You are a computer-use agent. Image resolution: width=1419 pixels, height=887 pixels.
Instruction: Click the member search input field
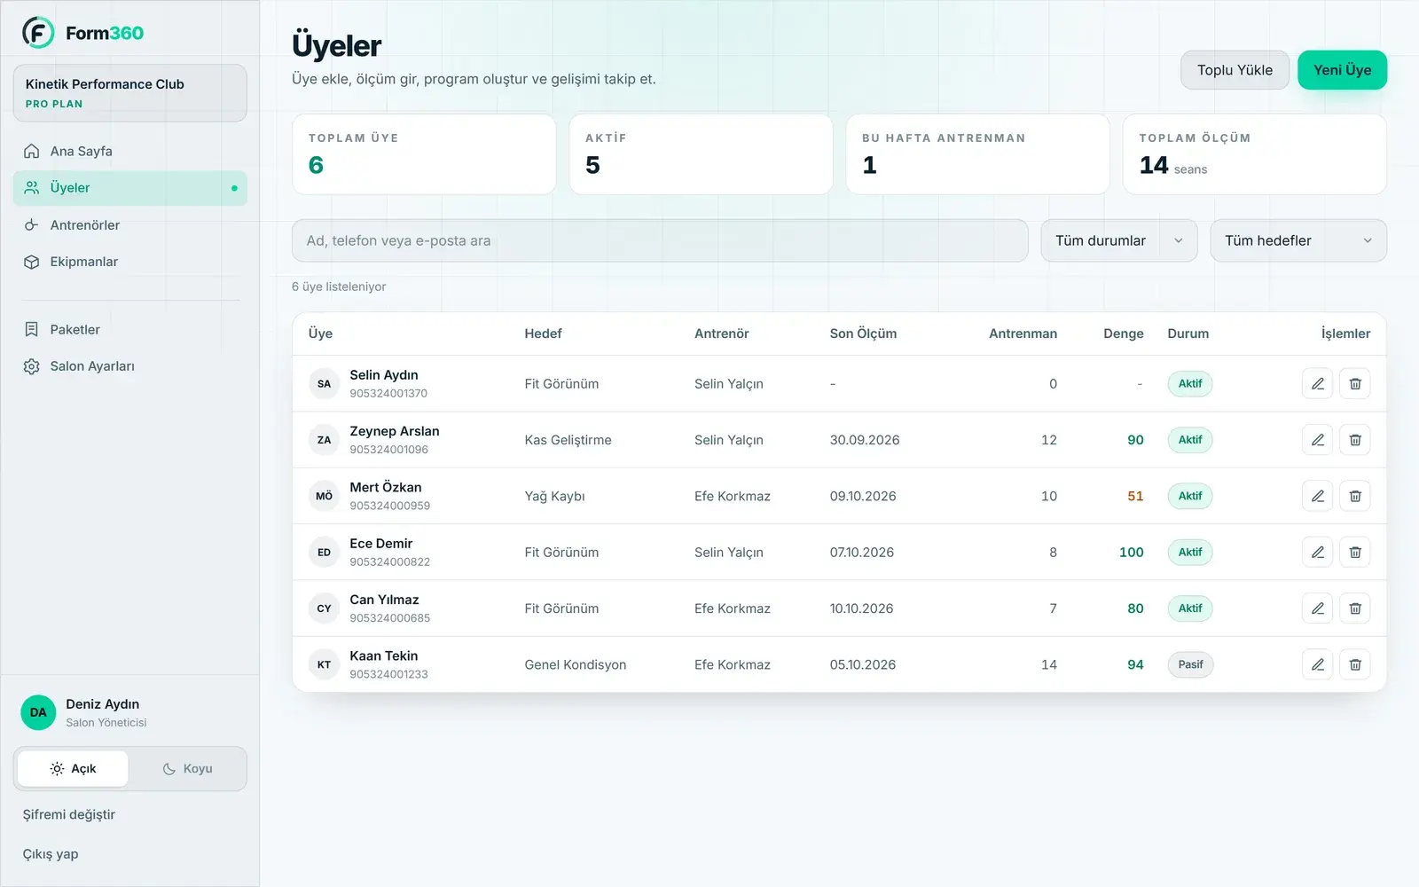coord(660,240)
